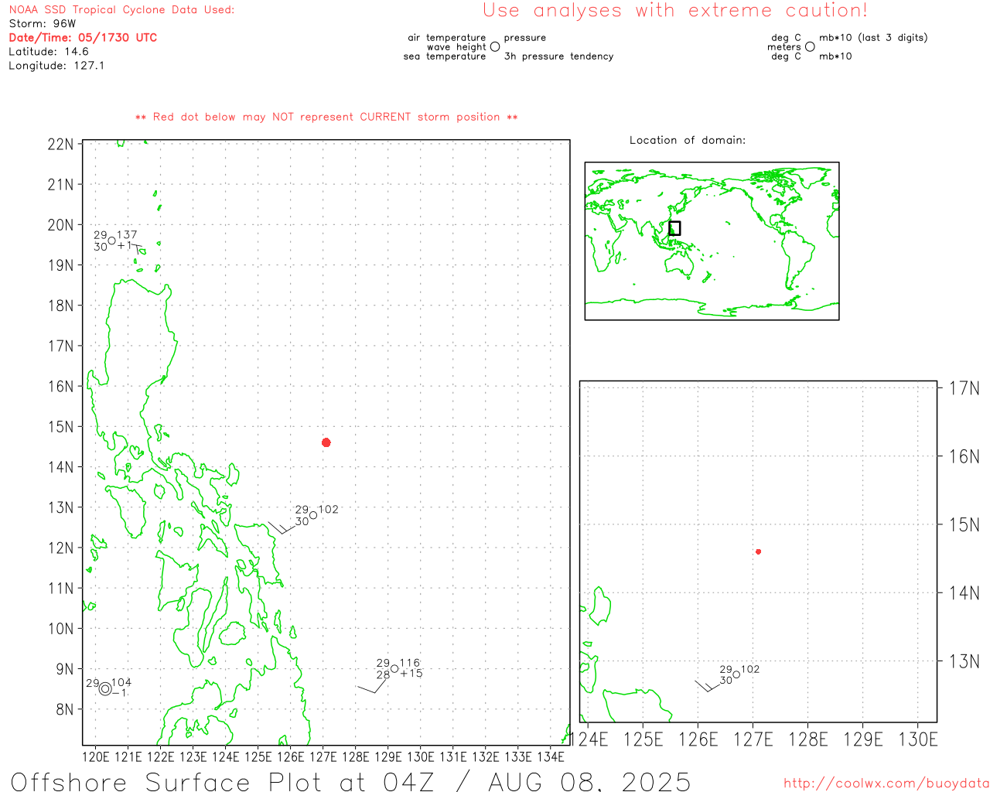Select main map station circle with pressure 102
Viewport: 990px width, 792px height.
click(x=313, y=515)
